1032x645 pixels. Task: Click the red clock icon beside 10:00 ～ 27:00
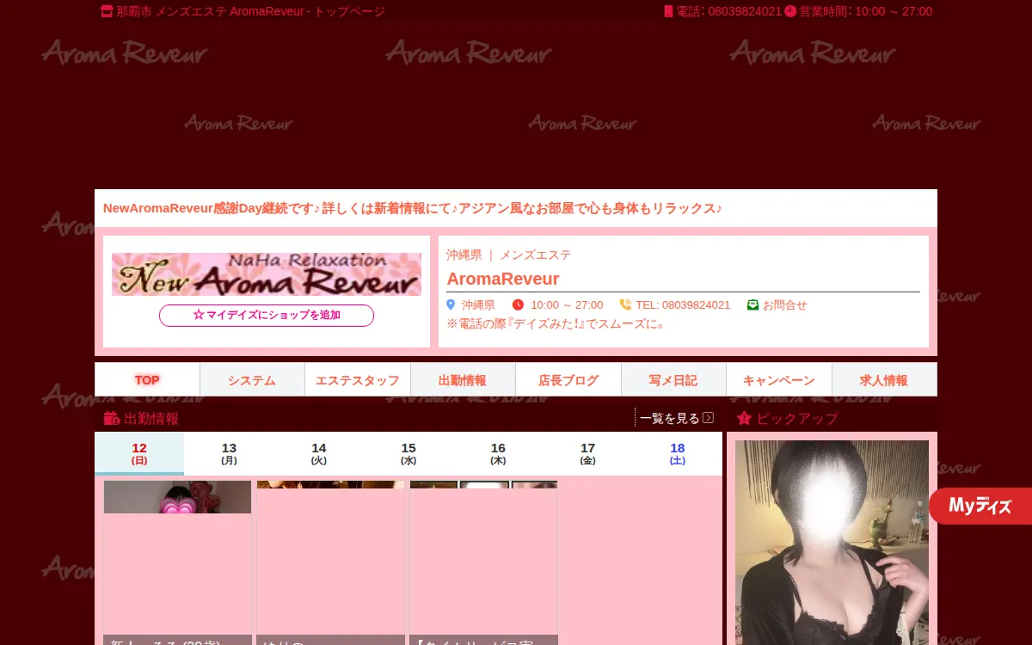[x=518, y=305]
